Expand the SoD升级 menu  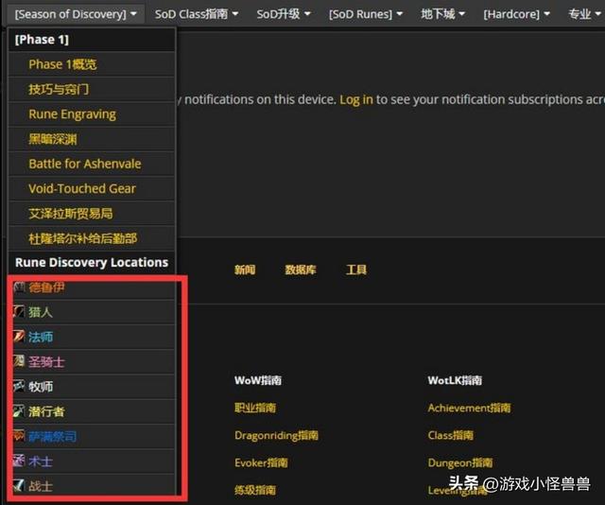coord(284,14)
